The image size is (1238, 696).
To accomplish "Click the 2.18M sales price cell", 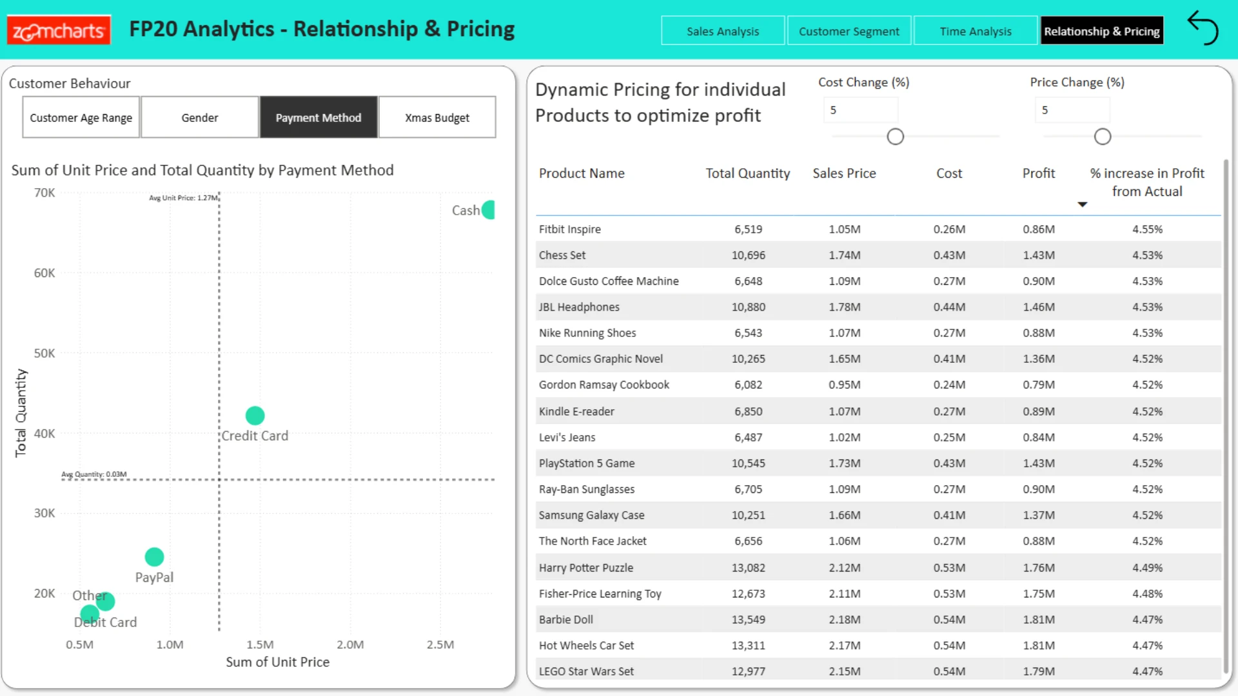I will (845, 619).
